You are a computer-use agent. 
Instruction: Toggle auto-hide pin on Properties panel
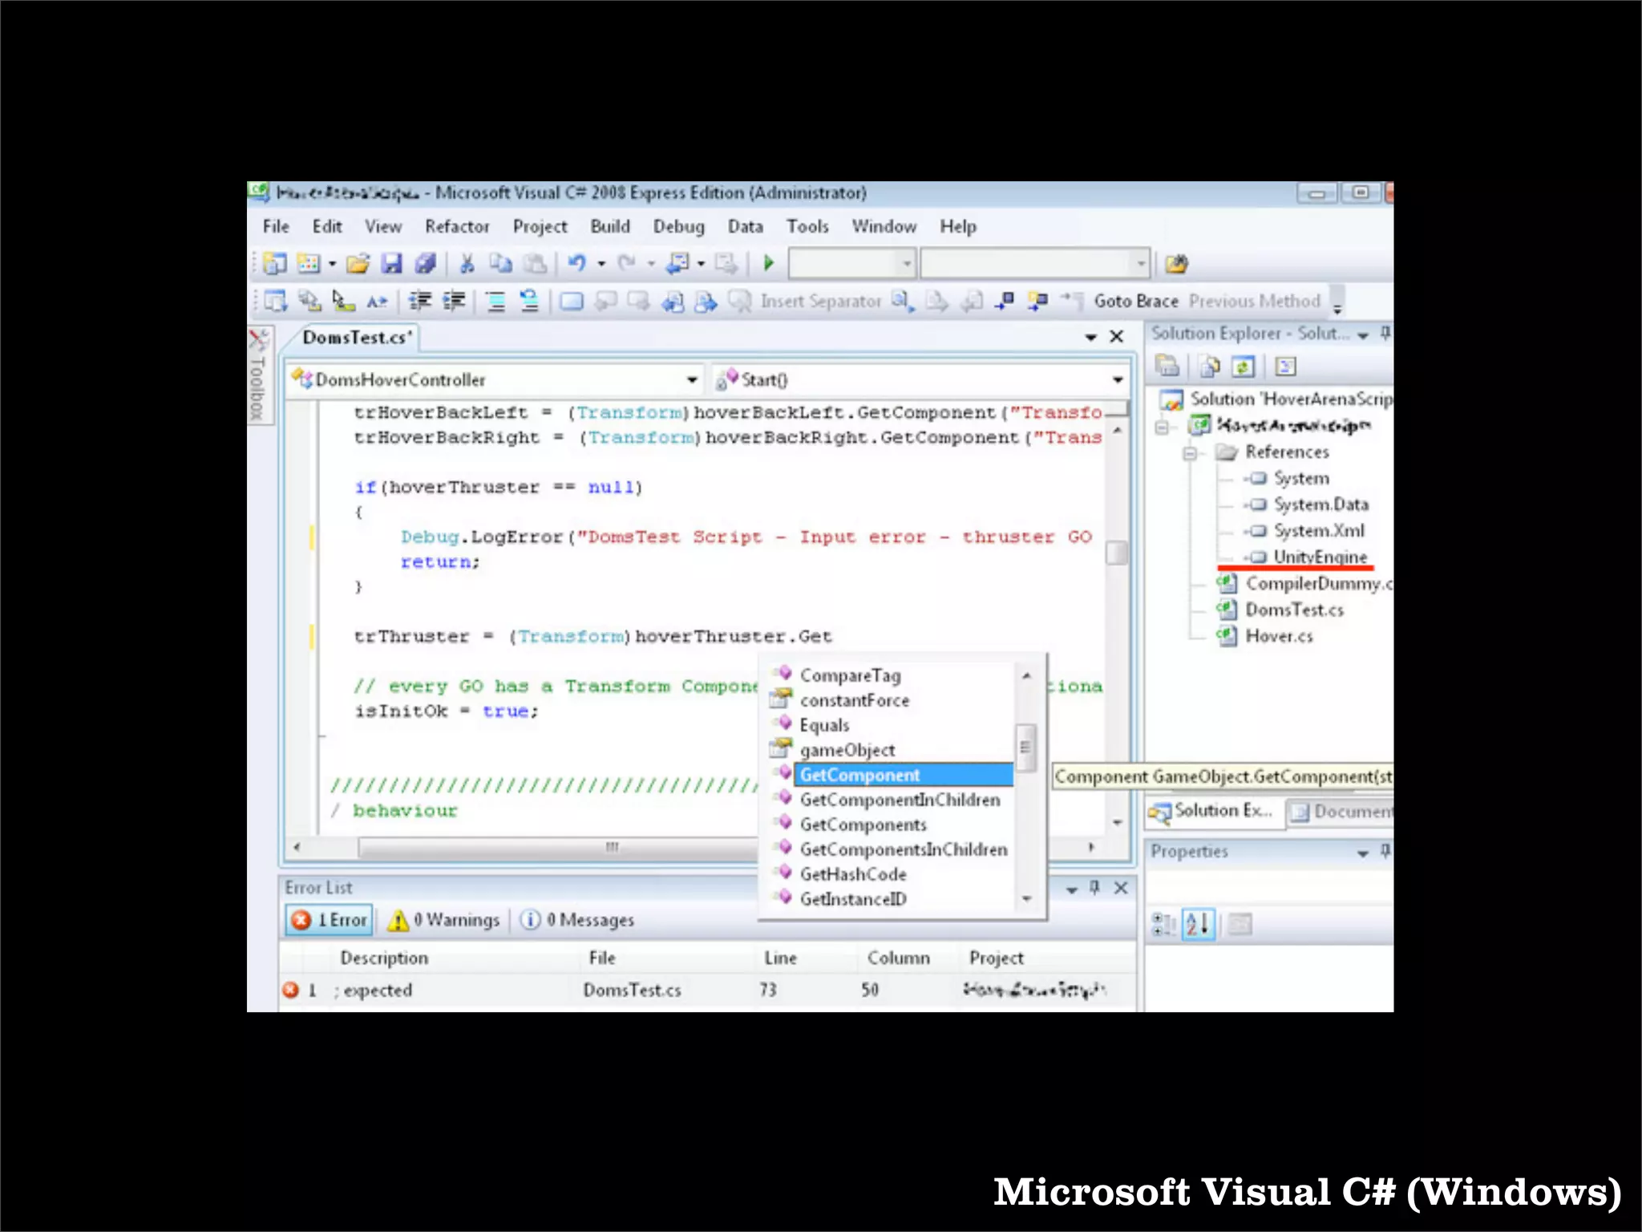pos(1385,851)
